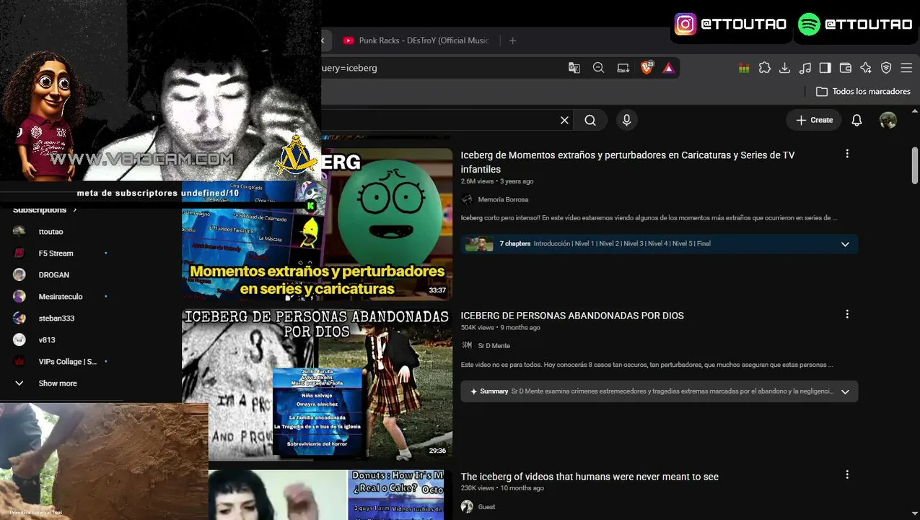Click the colorful equalizer extension icon
920x520 pixels.
(x=744, y=68)
